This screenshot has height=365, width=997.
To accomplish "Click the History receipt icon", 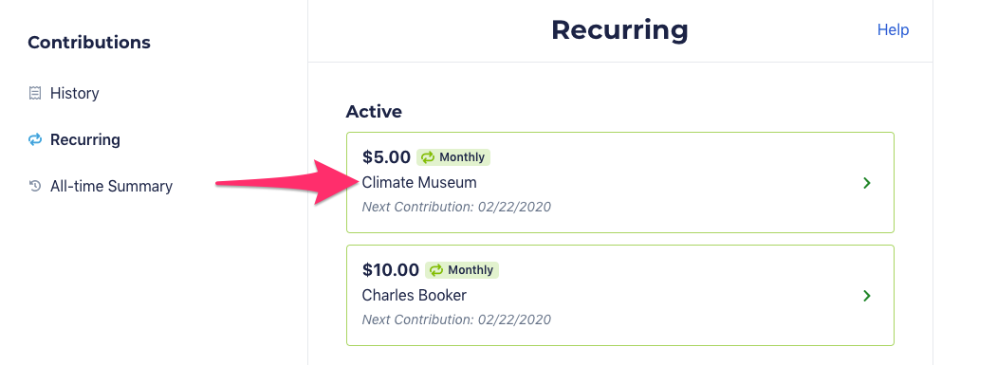I will point(35,94).
